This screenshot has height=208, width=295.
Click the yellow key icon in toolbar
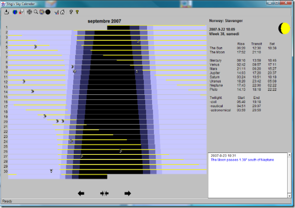(77, 12)
